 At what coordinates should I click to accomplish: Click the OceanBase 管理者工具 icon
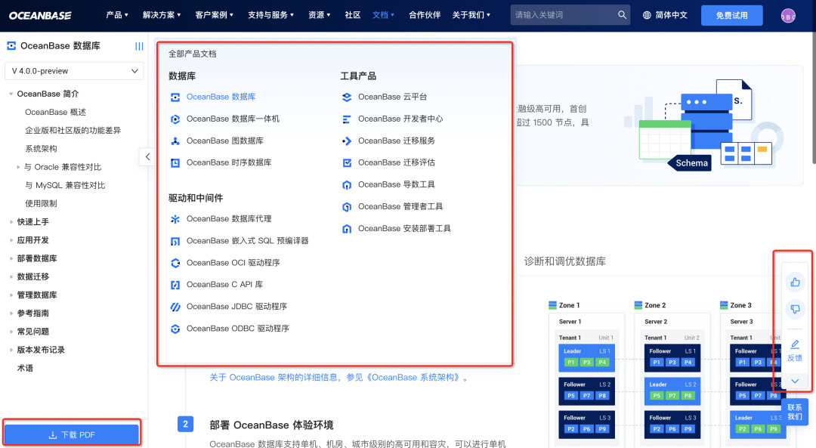[x=347, y=207]
